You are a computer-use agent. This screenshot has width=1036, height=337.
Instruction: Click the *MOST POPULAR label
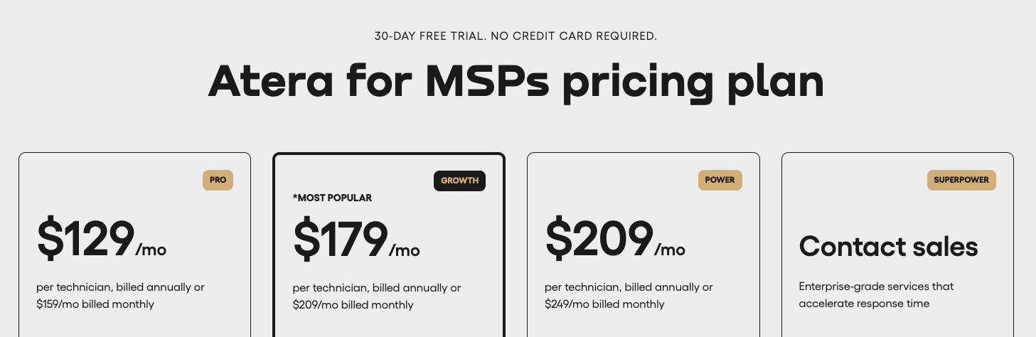point(332,198)
